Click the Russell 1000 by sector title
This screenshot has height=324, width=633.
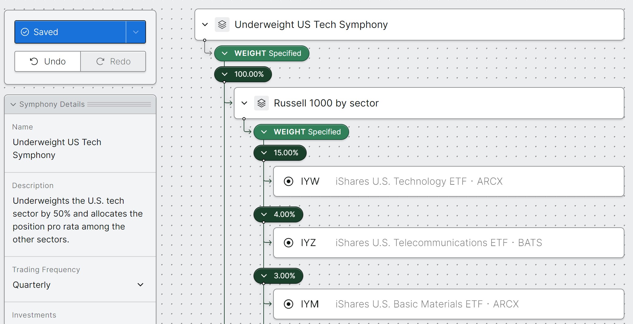point(326,103)
